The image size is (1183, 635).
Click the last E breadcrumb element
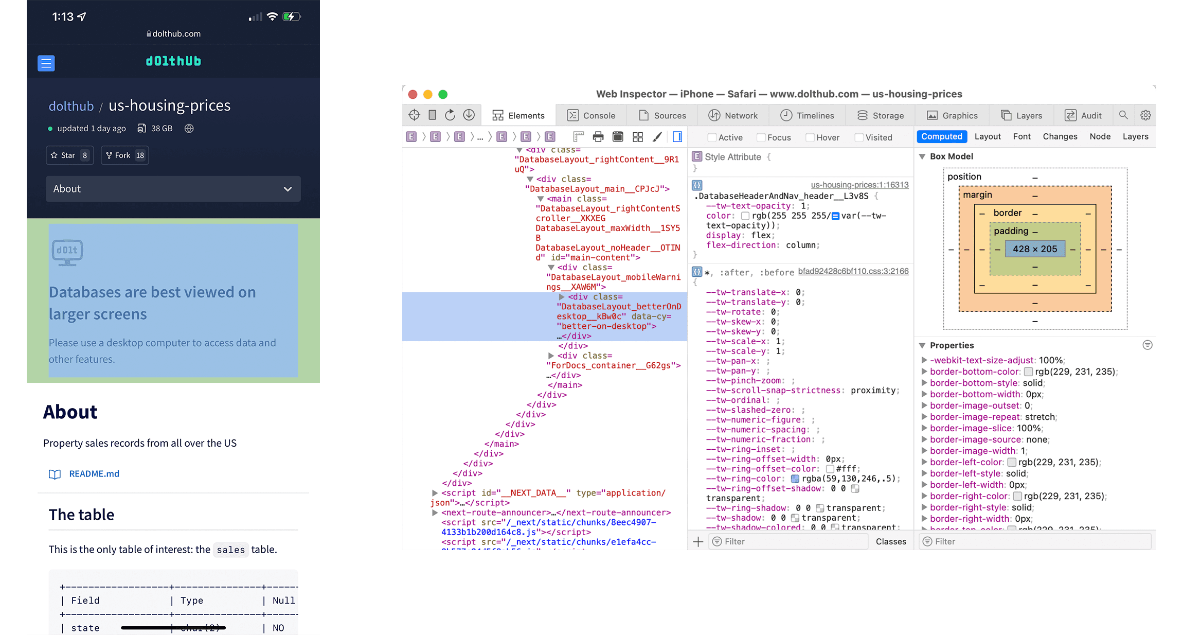(x=550, y=137)
